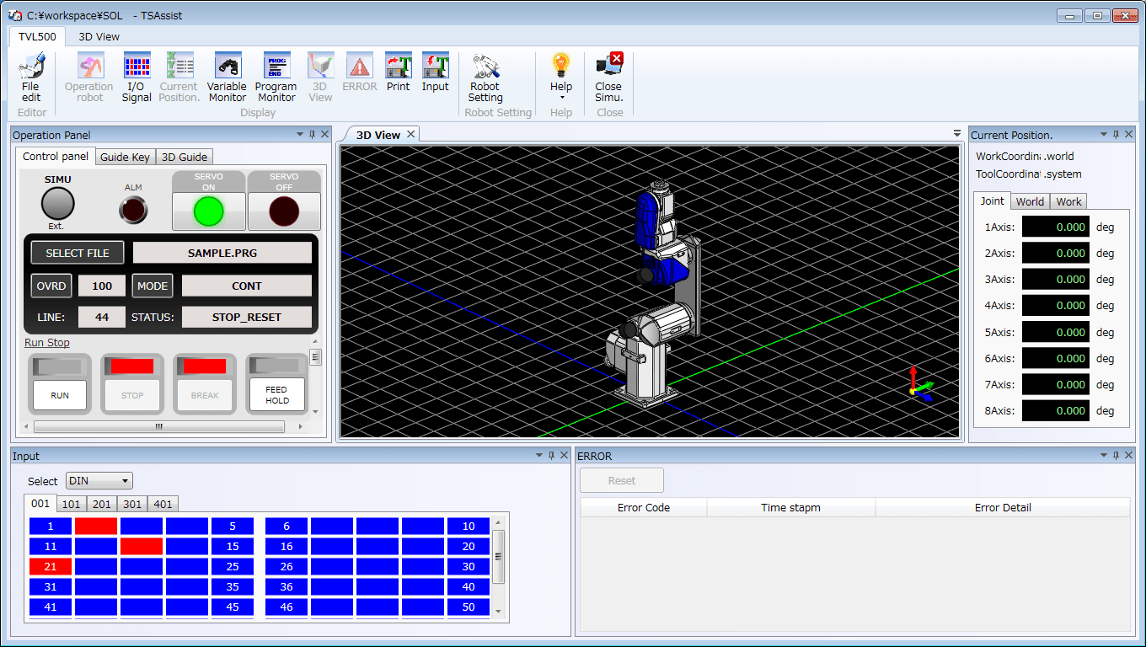The height and width of the screenshot is (647, 1146).
Task: Open the Input display icon
Action: 435,78
